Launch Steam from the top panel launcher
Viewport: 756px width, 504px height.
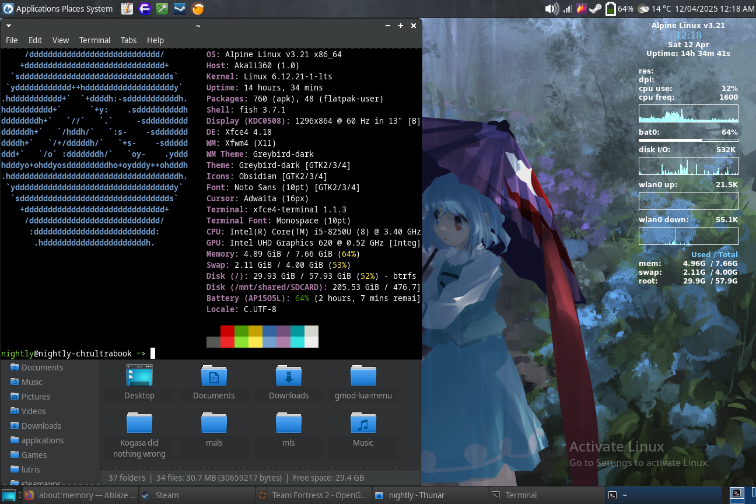pyautogui.click(x=180, y=9)
